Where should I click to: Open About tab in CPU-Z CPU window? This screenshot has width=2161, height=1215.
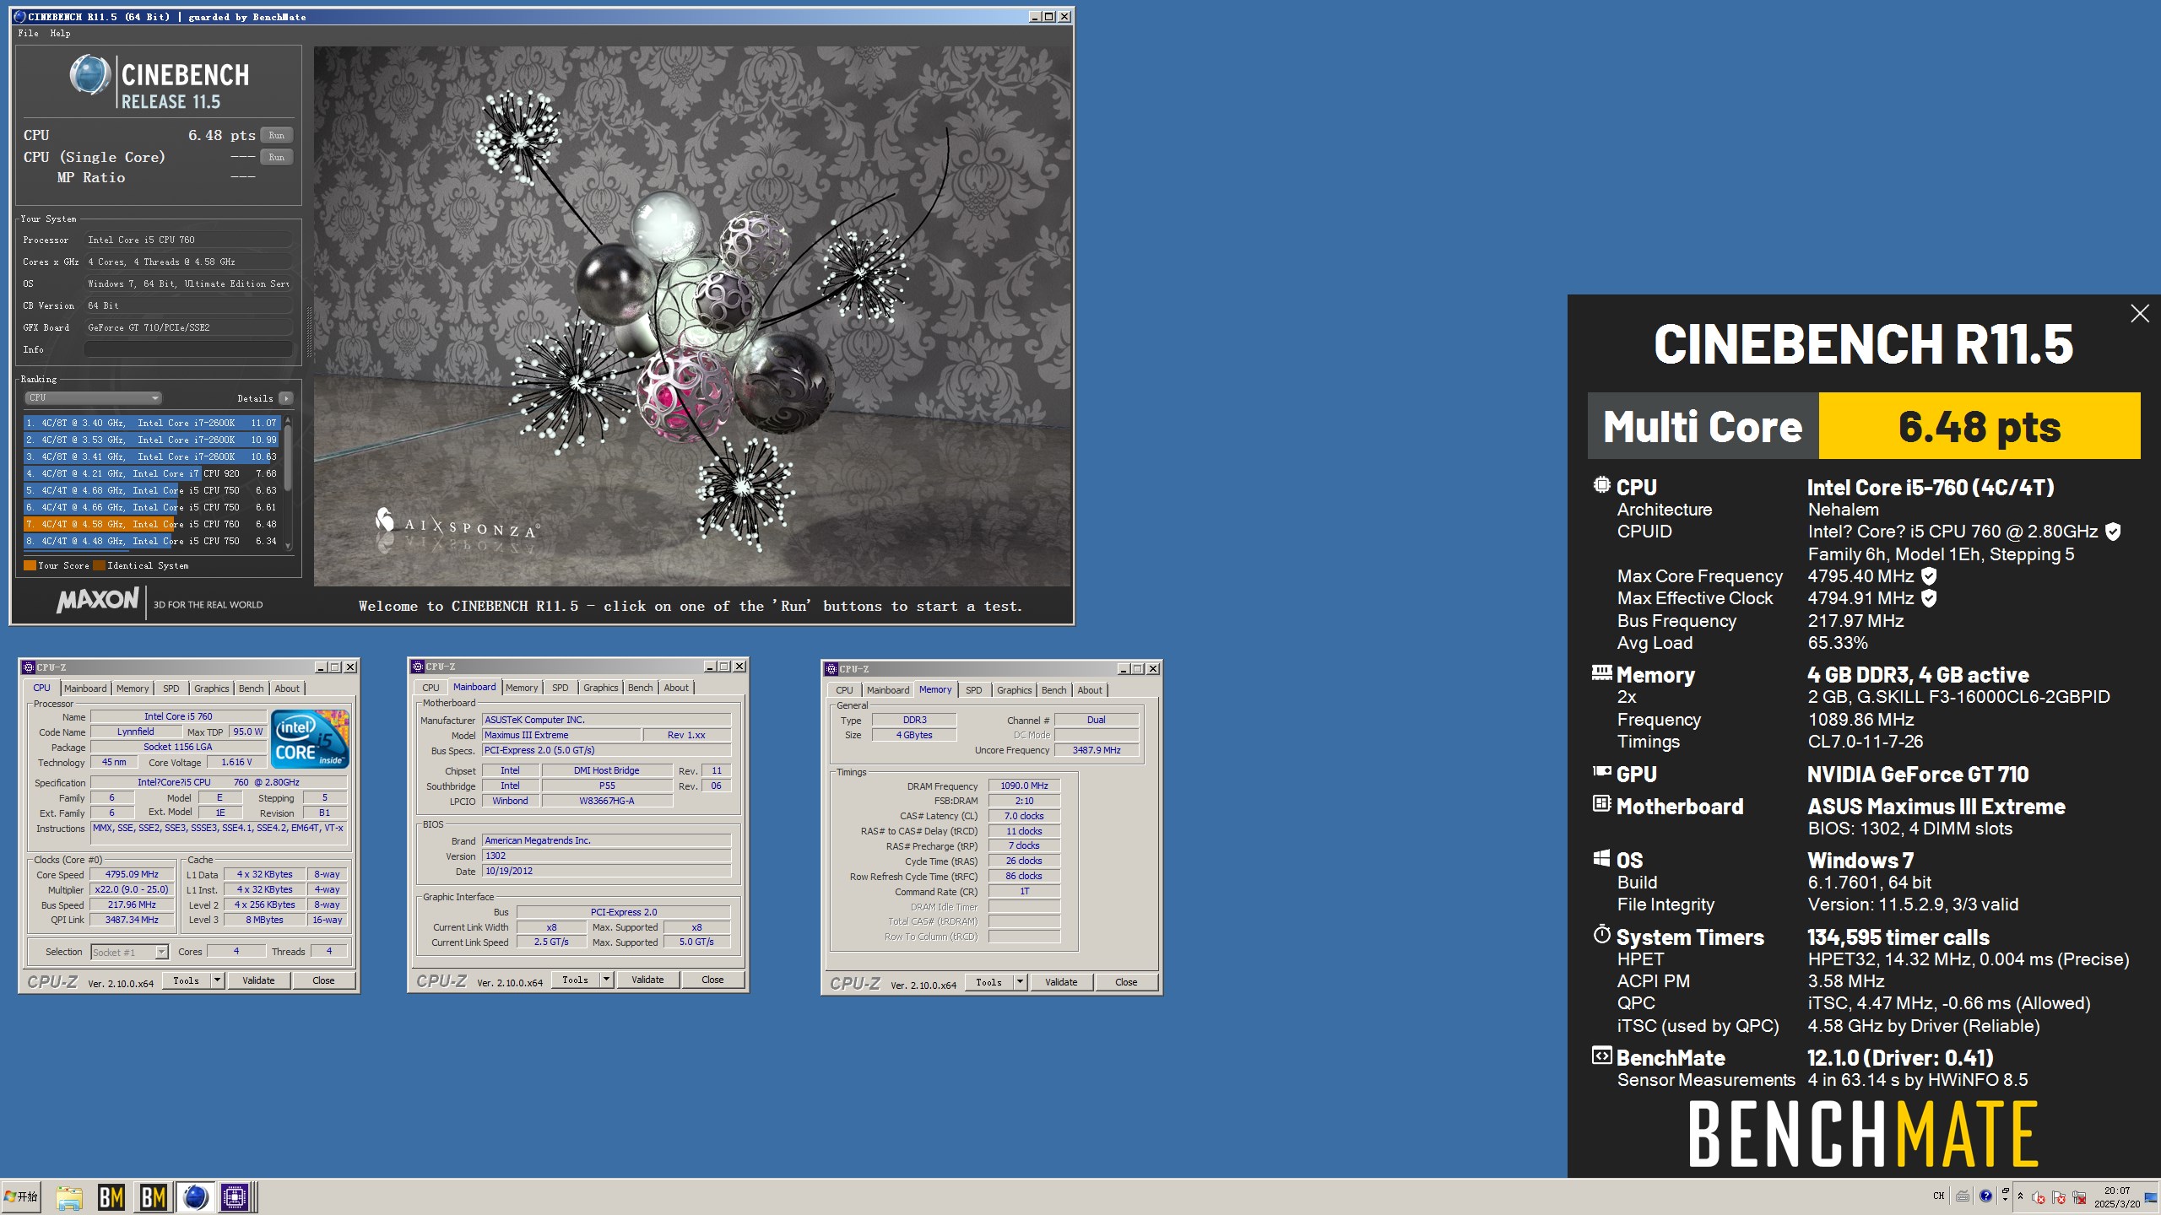coord(287,688)
